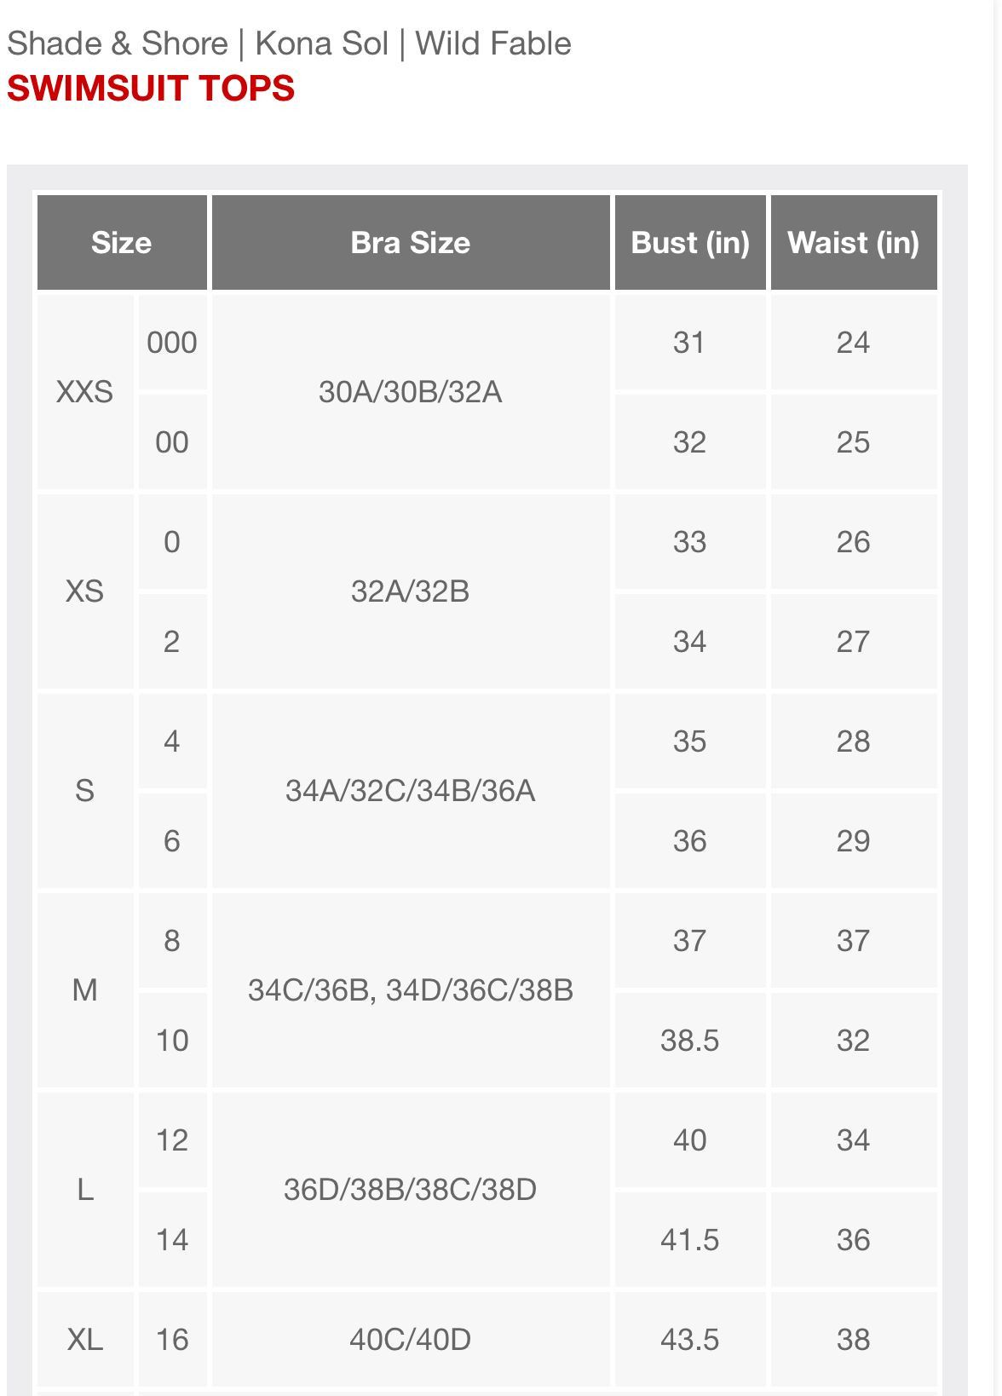
Task: Select the 32A/32B bra size cell
Action: (x=411, y=591)
